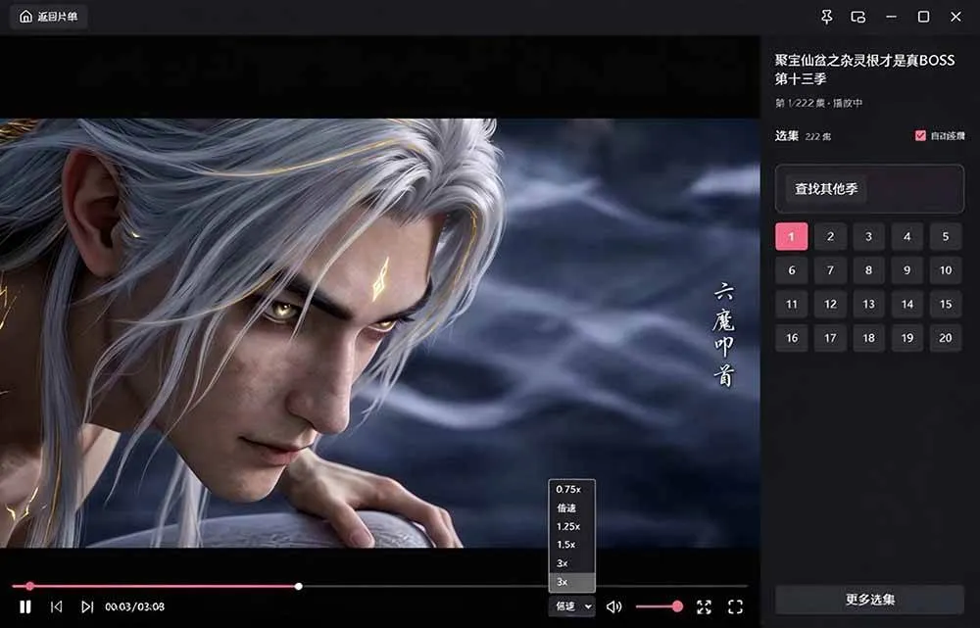Expand video to web fullscreen with the four-arrows icon
Screen dimensions: 980x628
pyautogui.click(x=704, y=606)
